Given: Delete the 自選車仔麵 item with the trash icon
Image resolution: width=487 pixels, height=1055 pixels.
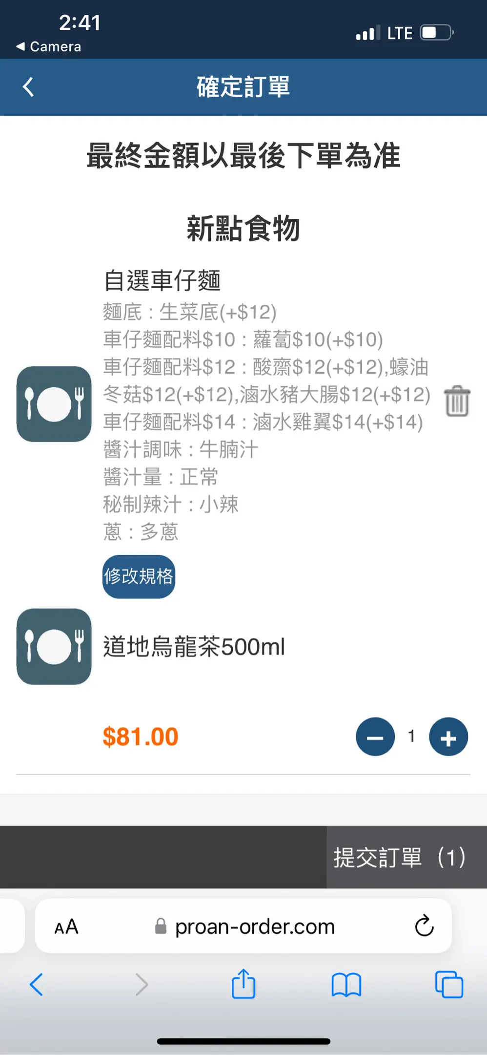Looking at the screenshot, I should [457, 401].
